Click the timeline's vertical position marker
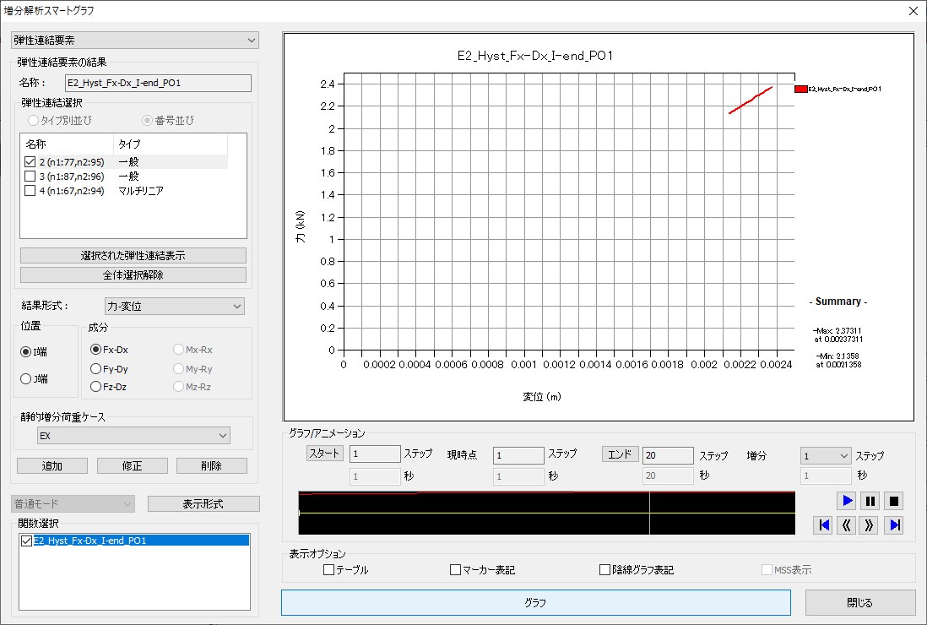Image resolution: width=927 pixels, height=625 pixels. tap(649, 513)
